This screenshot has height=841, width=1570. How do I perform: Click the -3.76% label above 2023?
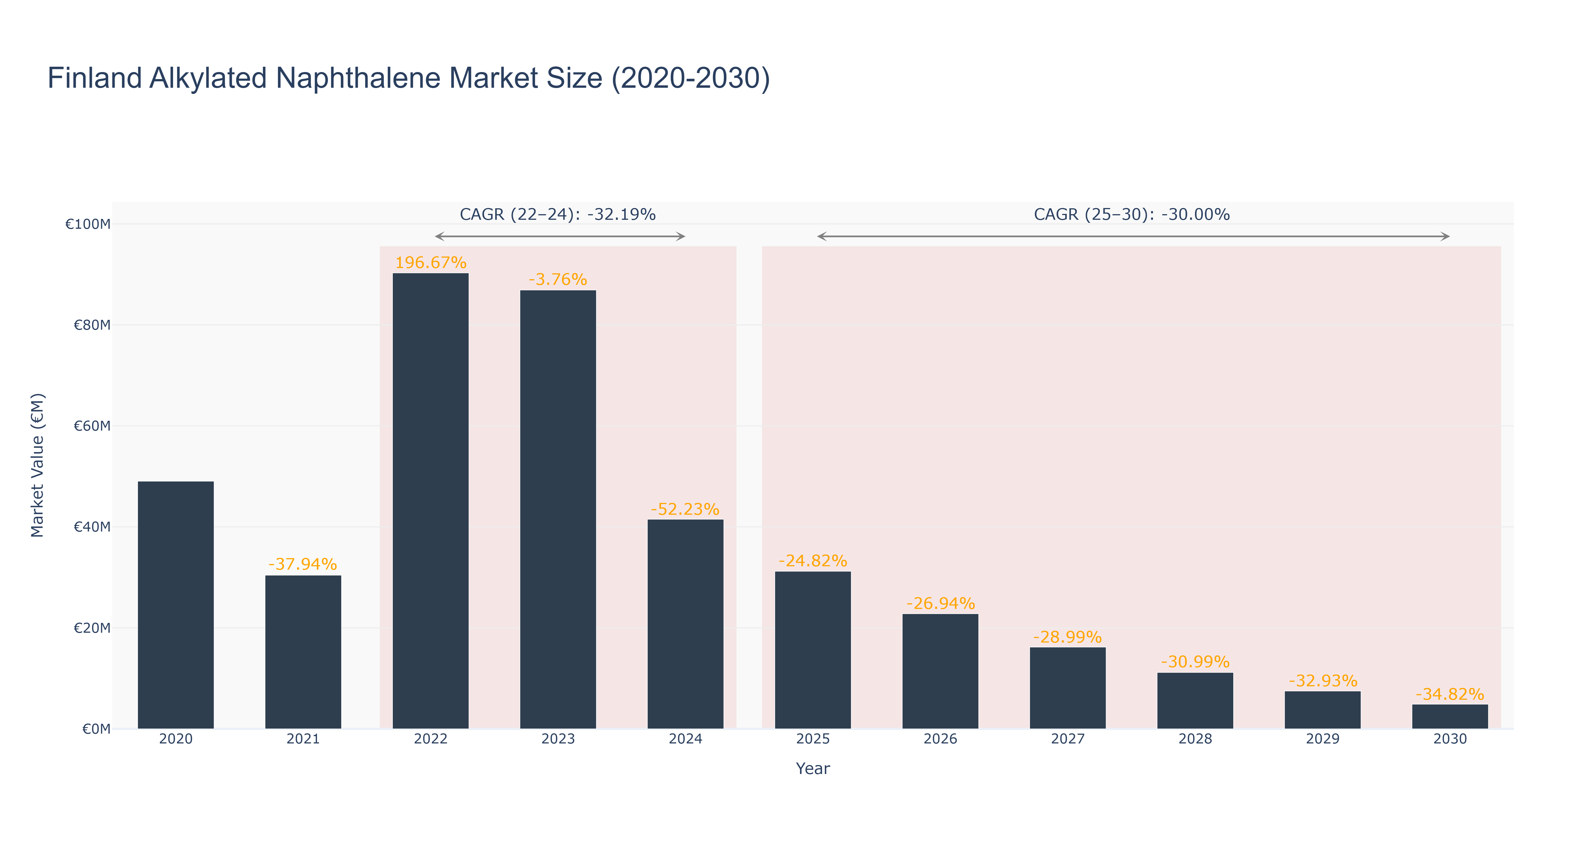point(558,280)
